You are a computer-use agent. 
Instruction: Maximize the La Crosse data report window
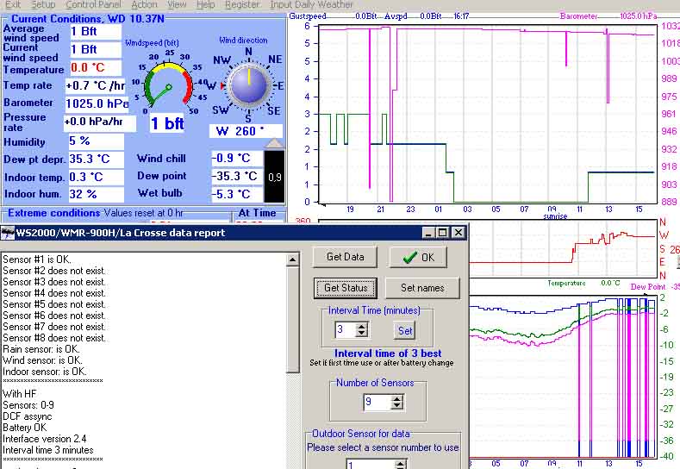point(443,233)
